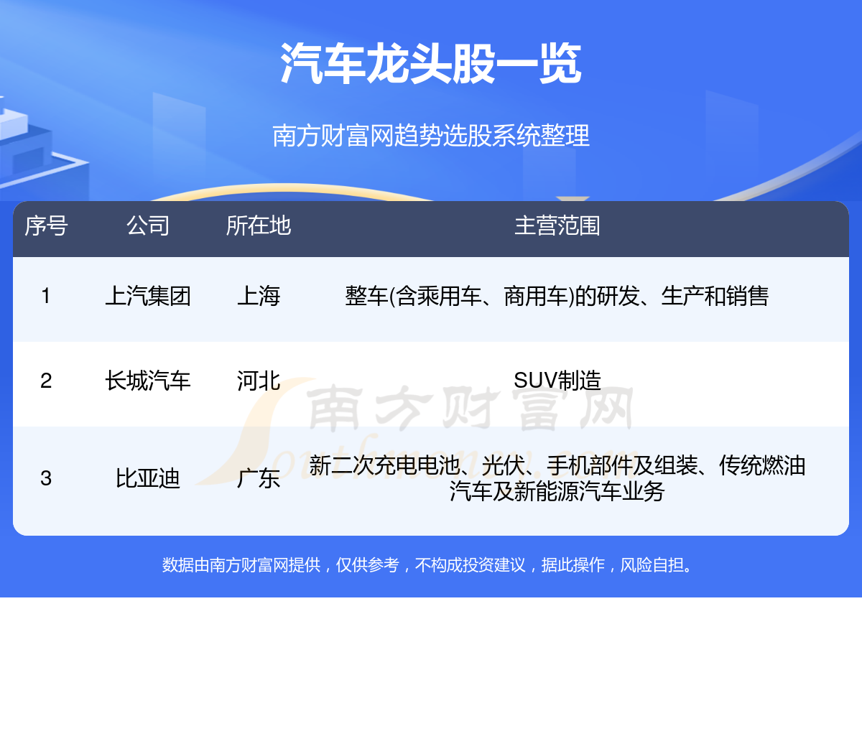The image size is (862, 754).
Task: Select location cell 广东
Action: [x=259, y=478]
